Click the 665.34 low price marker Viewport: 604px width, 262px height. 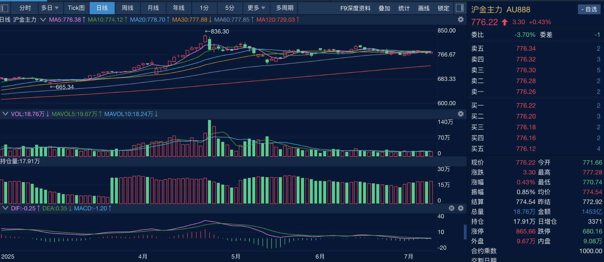(x=62, y=87)
